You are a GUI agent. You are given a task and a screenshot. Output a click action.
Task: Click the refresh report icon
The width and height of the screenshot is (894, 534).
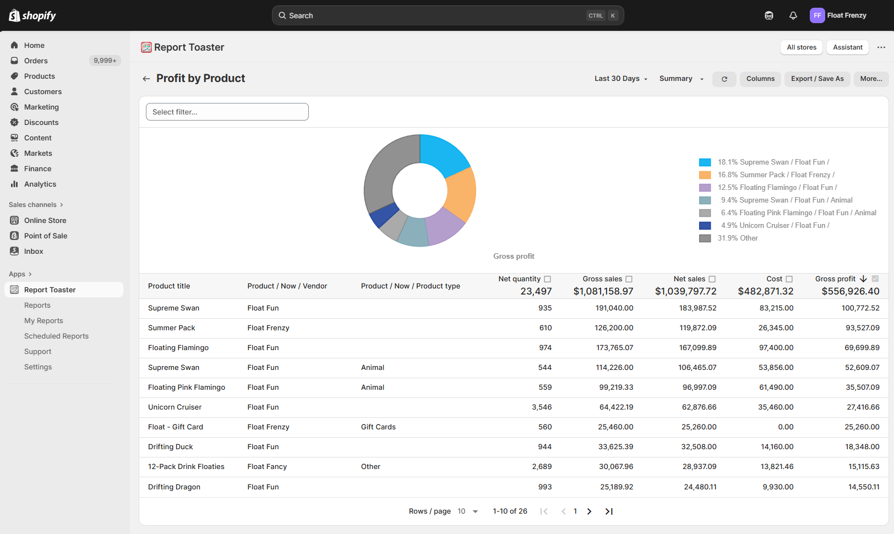(x=724, y=79)
